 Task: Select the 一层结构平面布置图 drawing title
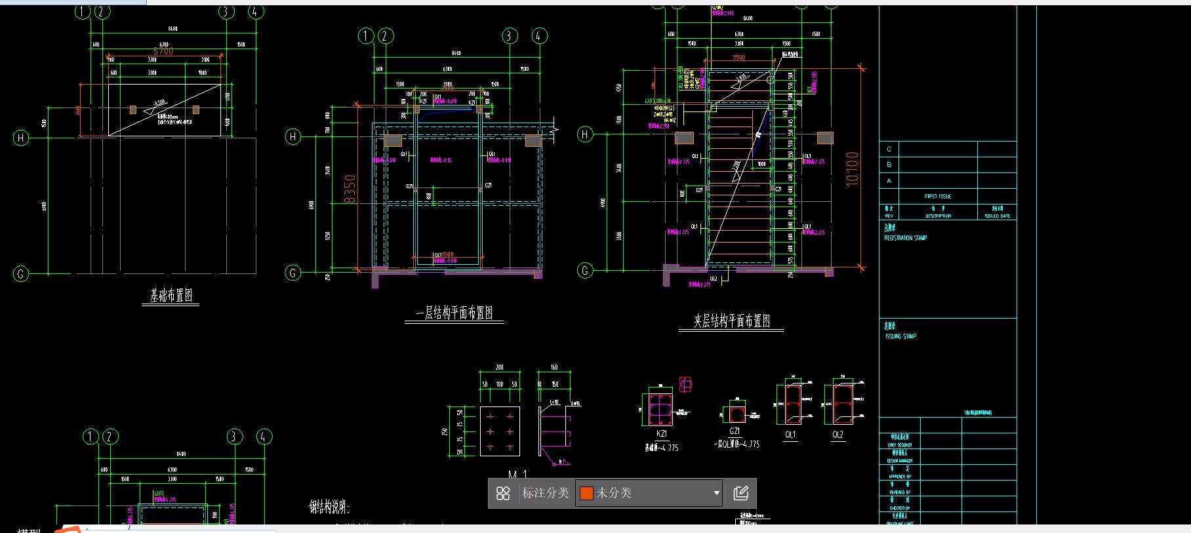pyautogui.click(x=454, y=313)
